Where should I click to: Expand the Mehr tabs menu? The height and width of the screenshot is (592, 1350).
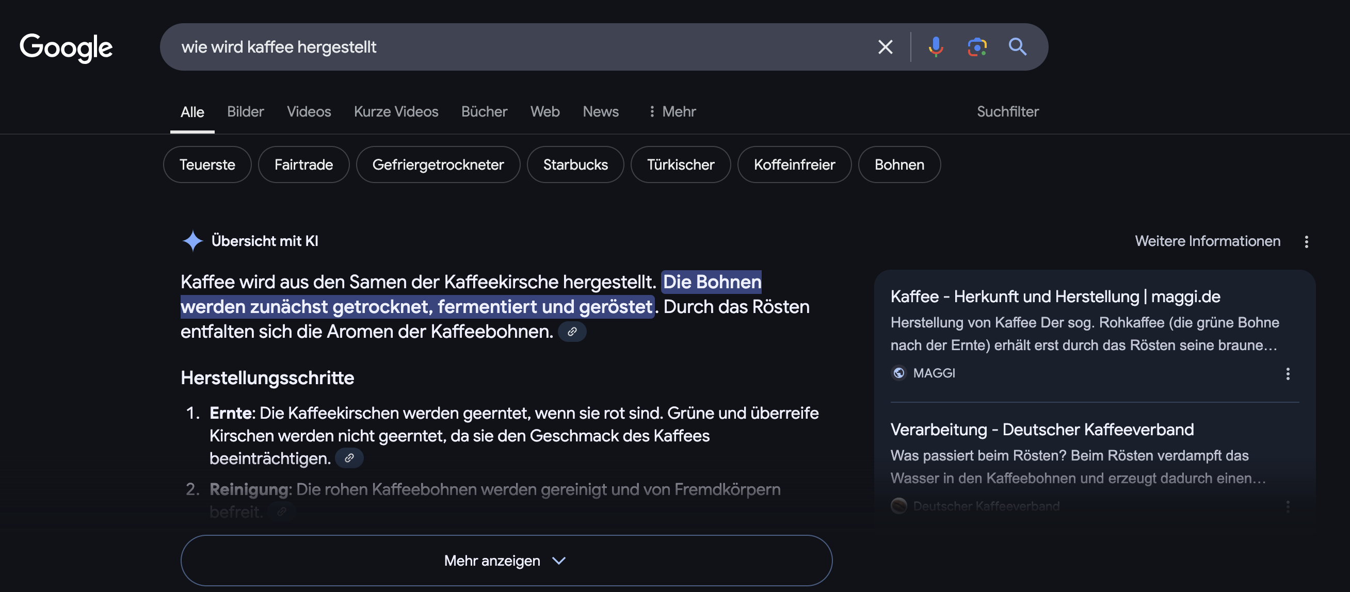coord(672,111)
